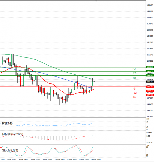Screen dimensions: 154x162
Task: Click the 155.625 price axis value
Action: pos(150,5)
